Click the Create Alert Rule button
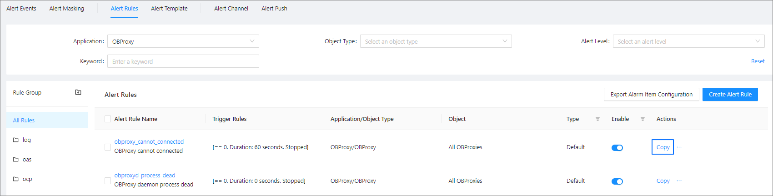 click(730, 95)
